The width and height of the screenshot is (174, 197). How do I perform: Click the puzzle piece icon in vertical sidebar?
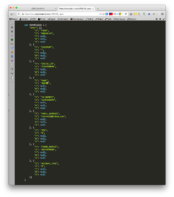click(12, 27)
